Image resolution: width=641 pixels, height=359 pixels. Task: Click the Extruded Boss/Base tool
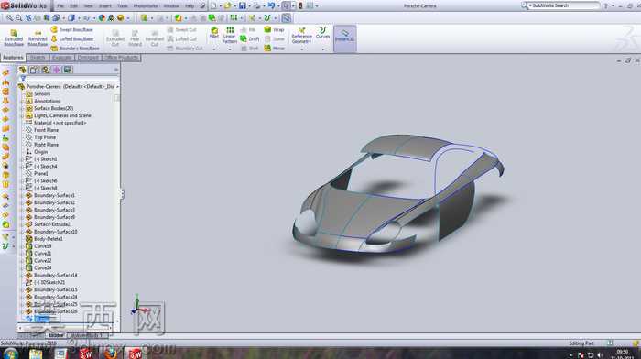tap(14, 38)
